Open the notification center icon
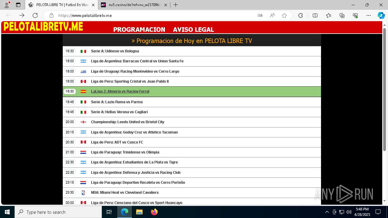This screenshot has height=218, width=388. tap(378, 212)
